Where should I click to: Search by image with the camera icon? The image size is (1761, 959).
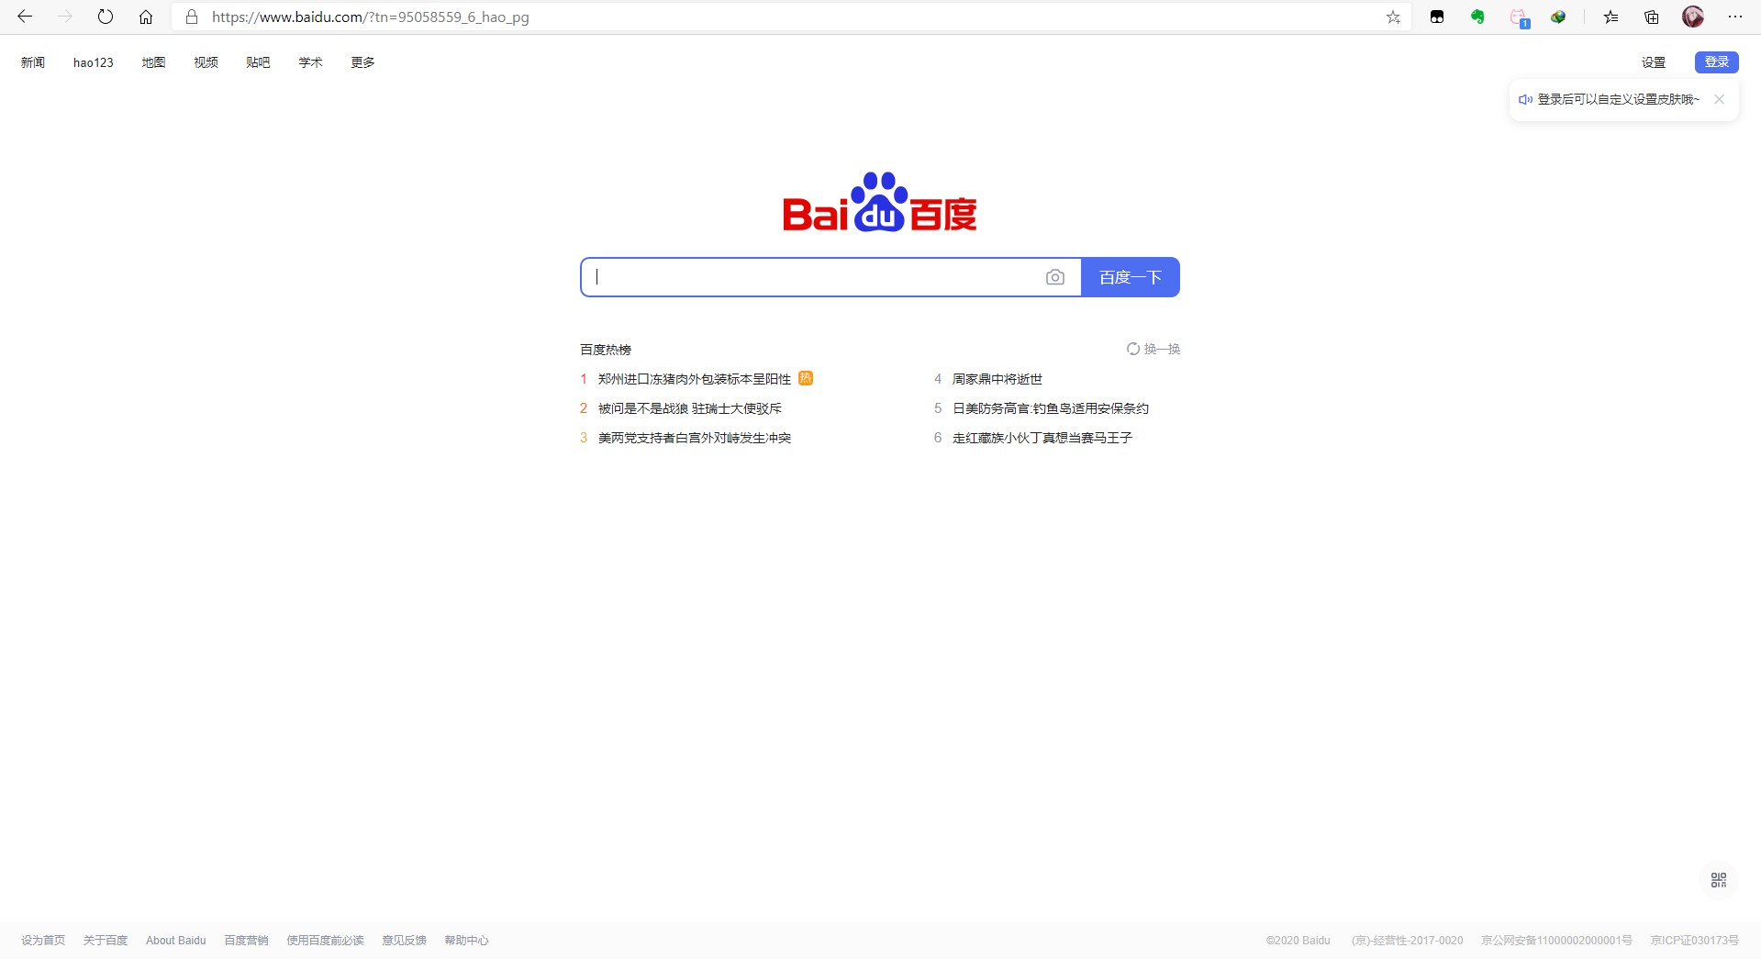1055,277
